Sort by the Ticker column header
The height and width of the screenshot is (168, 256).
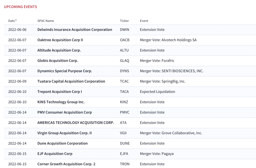coord(124,21)
